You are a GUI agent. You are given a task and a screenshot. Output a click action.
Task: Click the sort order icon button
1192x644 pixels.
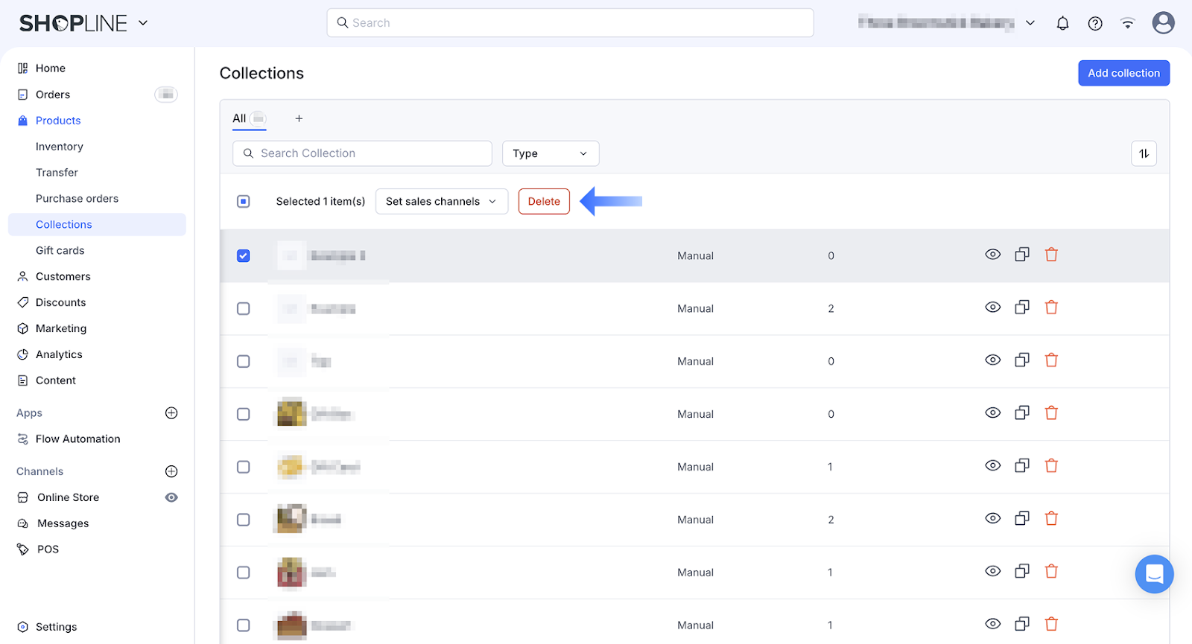(x=1144, y=153)
